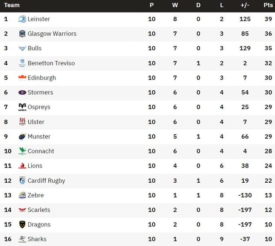Click the Bulls team logo
Image resolution: width=275 pixels, height=246 pixels.
[x=22, y=48]
